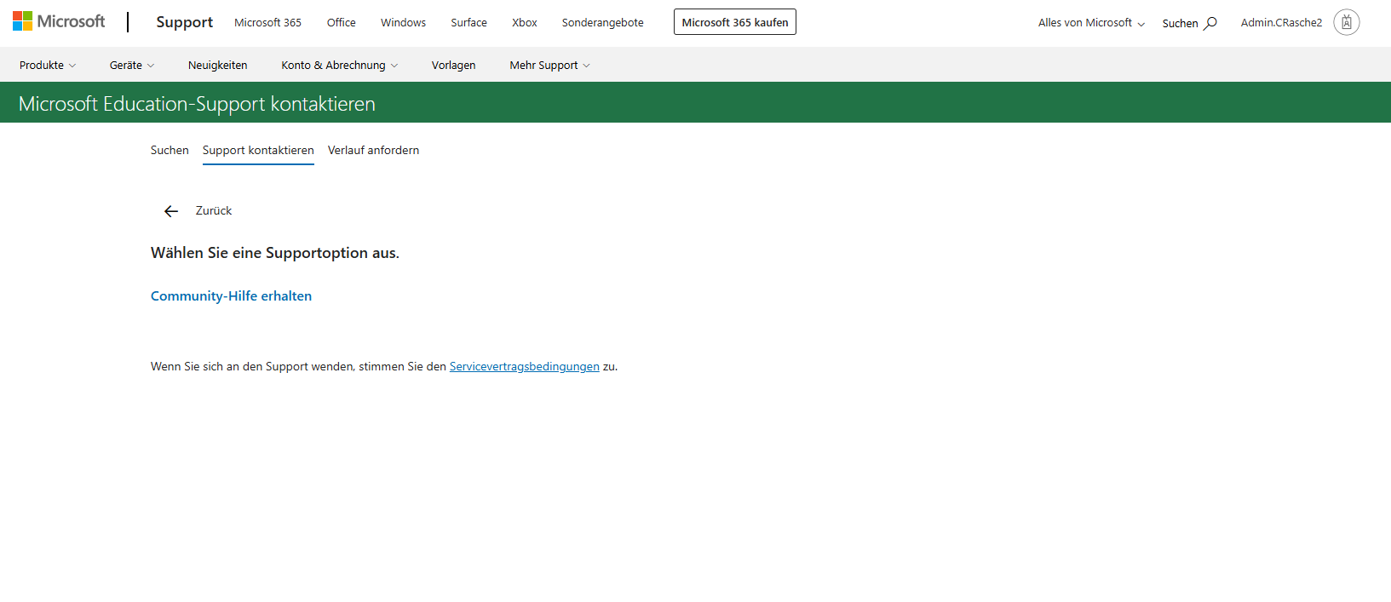Click the Microsoft 365 kaufen button
This screenshot has height=602, width=1391.
(735, 22)
